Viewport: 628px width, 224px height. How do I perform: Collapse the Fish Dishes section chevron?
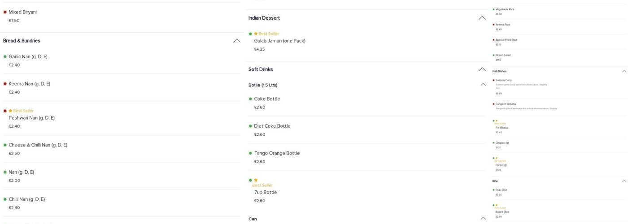click(624, 71)
